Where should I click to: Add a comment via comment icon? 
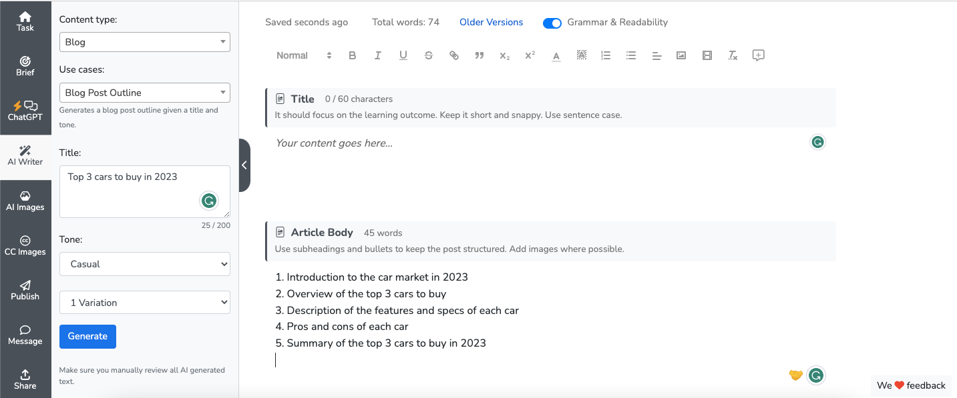(758, 56)
